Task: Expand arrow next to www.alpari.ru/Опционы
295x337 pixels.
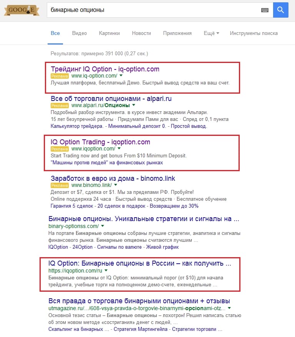Action: click(134, 105)
